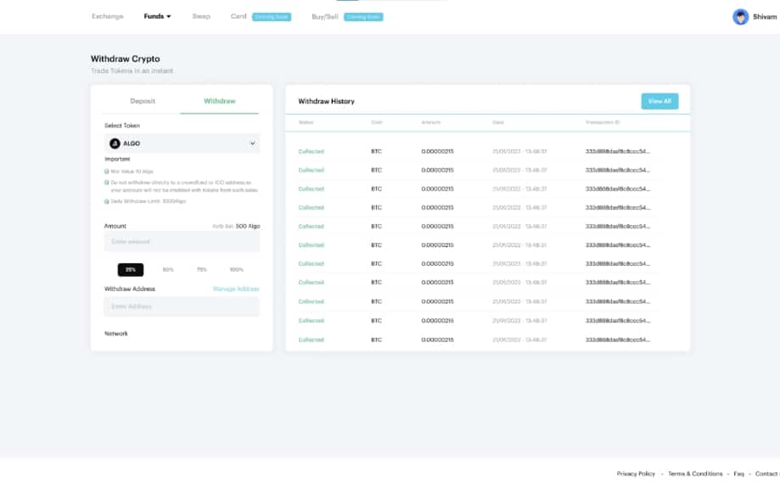Viewport: 780px width, 489px height.
Task: Open the Privacy Policy footer link
Action: [x=636, y=474]
